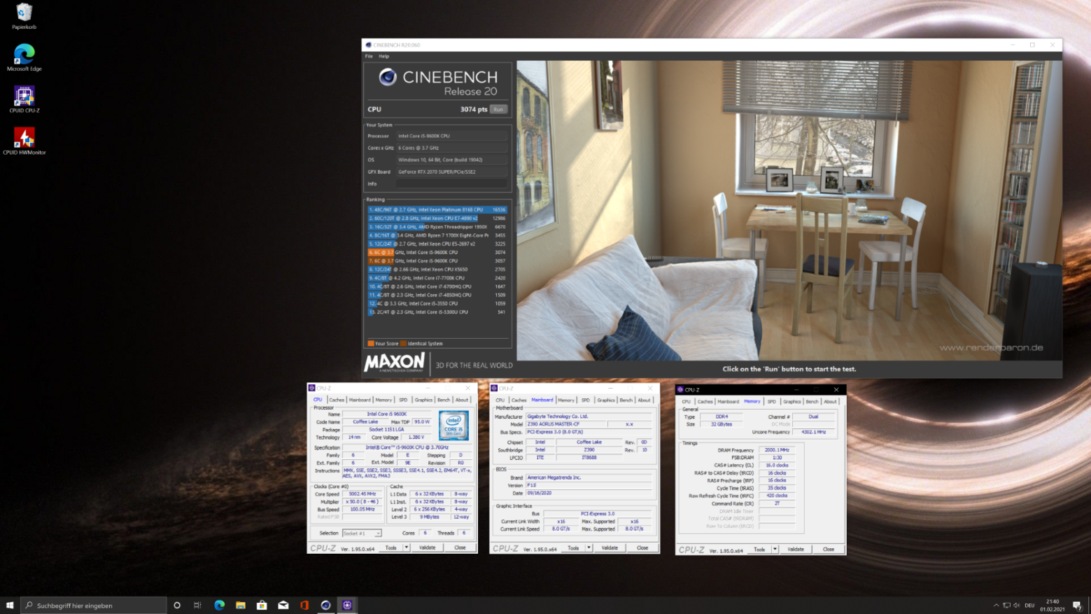Open Task View in the taskbar
The image size is (1091, 614).
pyautogui.click(x=197, y=605)
